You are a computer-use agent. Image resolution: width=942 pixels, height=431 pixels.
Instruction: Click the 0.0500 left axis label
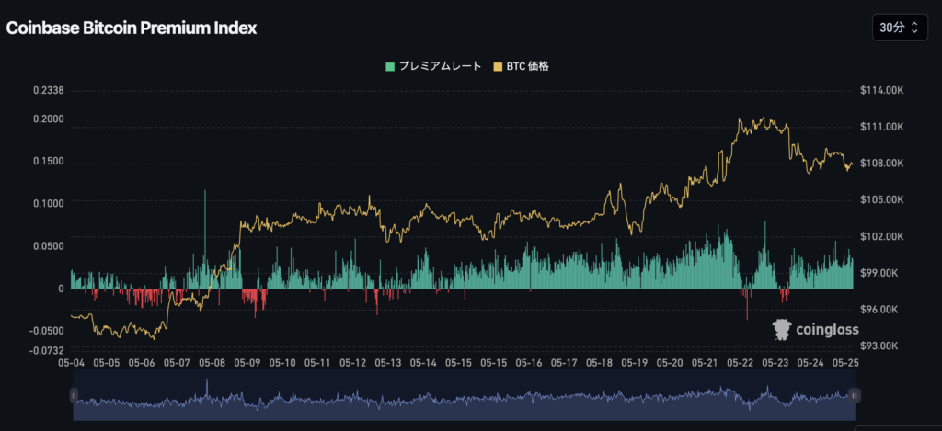click(x=50, y=246)
